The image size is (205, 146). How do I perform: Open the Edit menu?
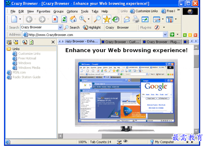[x=21, y=11]
